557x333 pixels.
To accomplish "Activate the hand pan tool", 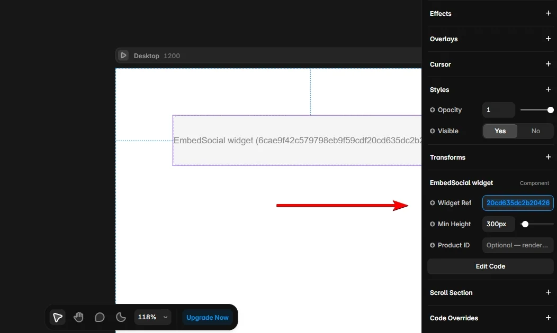I will [78, 317].
